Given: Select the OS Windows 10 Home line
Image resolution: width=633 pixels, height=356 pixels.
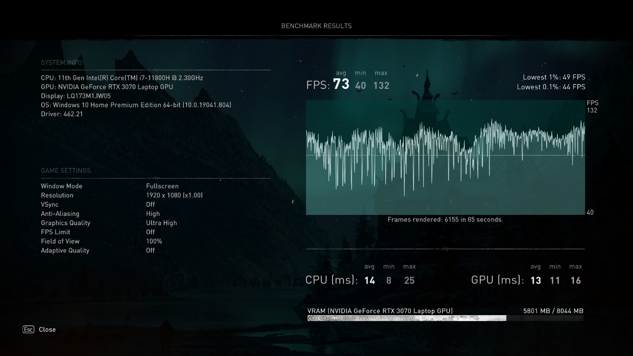Looking at the screenshot, I should [136, 105].
